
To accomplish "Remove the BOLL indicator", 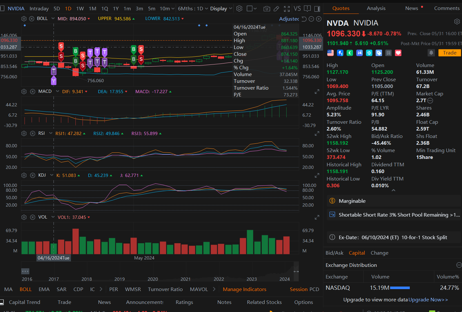I will point(32,19).
